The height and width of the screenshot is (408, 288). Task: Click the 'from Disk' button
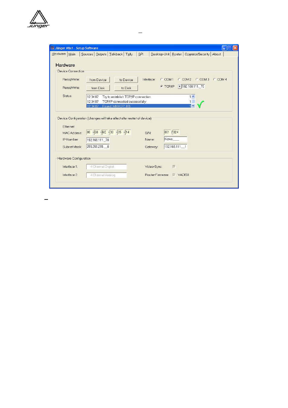tap(98, 88)
